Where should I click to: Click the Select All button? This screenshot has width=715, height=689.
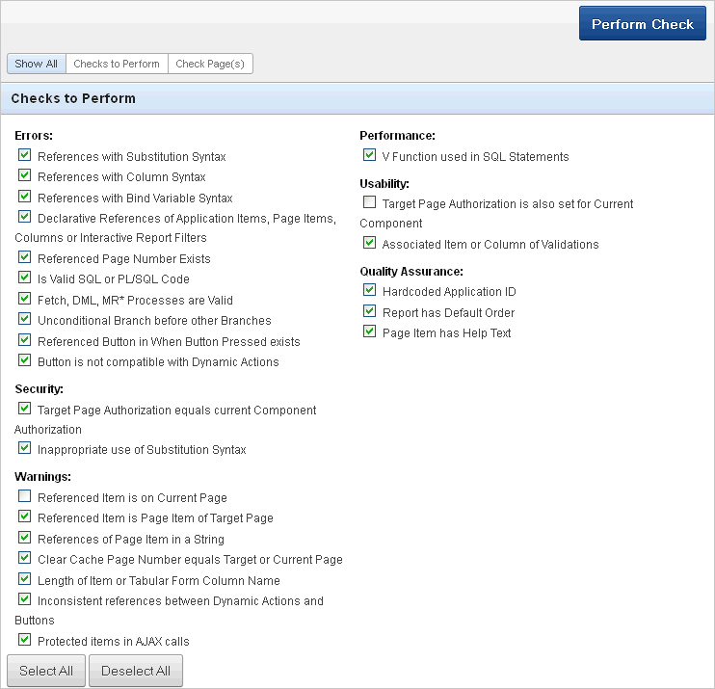tap(46, 671)
